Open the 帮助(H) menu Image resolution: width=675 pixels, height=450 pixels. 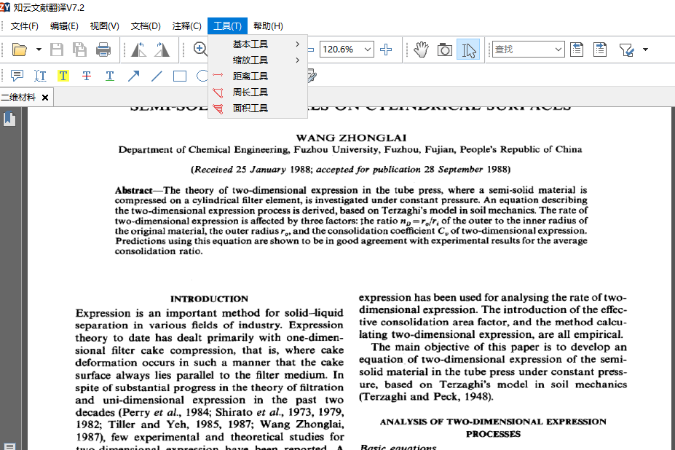coord(268,26)
